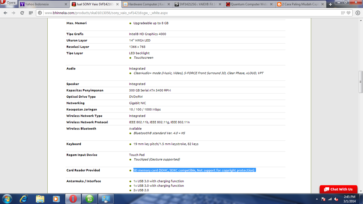
Task: Go back to previous page
Action: 5,13
